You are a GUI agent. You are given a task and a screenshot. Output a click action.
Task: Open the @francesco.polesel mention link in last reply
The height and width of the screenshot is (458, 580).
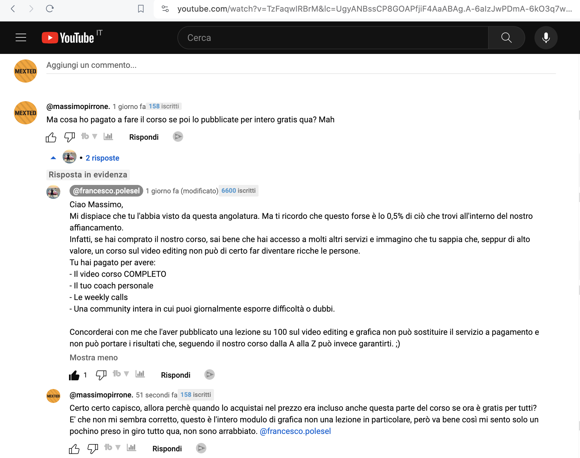pyautogui.click(x=295, y=431)
